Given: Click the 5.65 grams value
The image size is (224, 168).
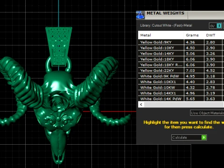Looking at the screenshot, I should coord(190,99).
